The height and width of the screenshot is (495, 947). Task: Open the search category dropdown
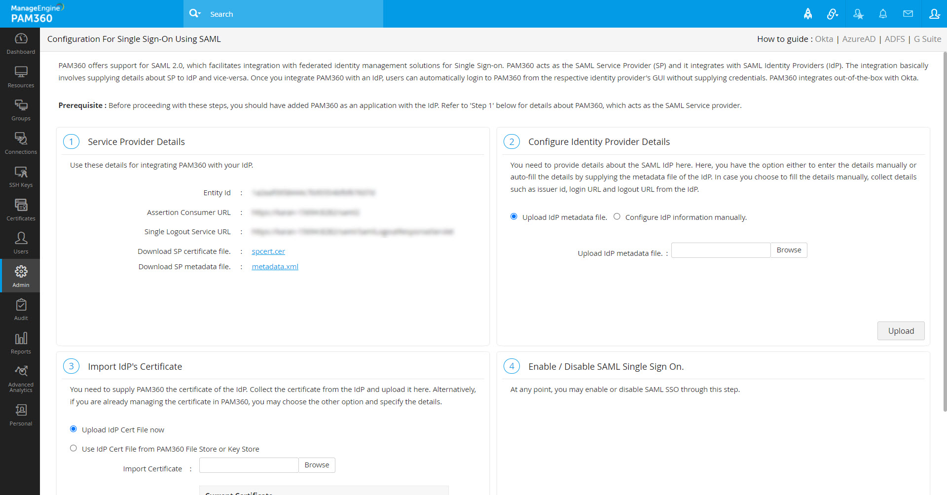click(195, 14)
